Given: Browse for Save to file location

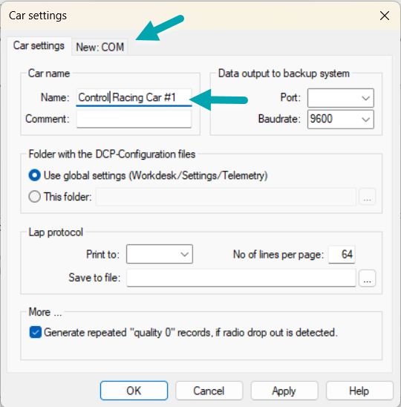Looking at the screenshot, I should pos(367,278).
